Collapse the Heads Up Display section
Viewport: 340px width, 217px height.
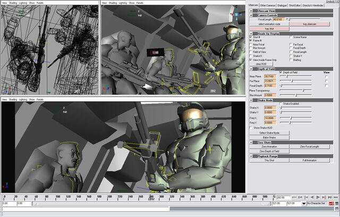251,34
